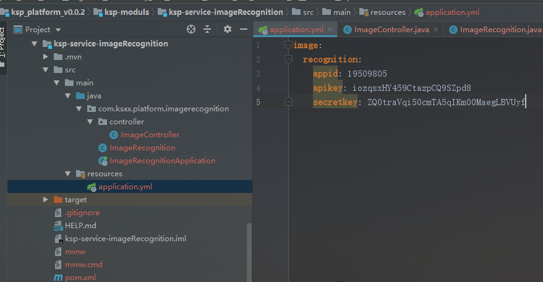Click the fold end marker at line 5
This screenshot has height=282, width=543.
288,102
